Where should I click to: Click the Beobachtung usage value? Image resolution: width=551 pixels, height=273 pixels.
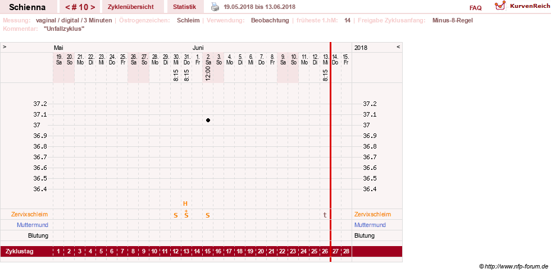[270, 20]
